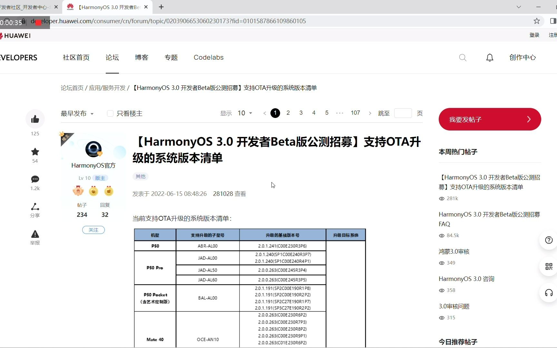Image resolution: width=557 pixels, height=348 pixels.
Task: Click table cell ABR-AL00
Action: tap(208, 246)
